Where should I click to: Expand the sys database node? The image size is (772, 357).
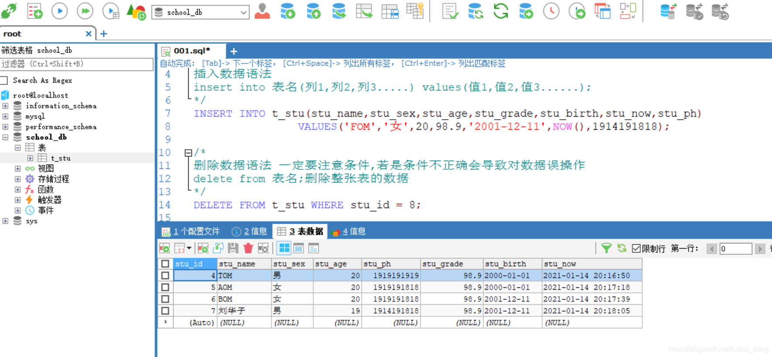tap(5, 221)
